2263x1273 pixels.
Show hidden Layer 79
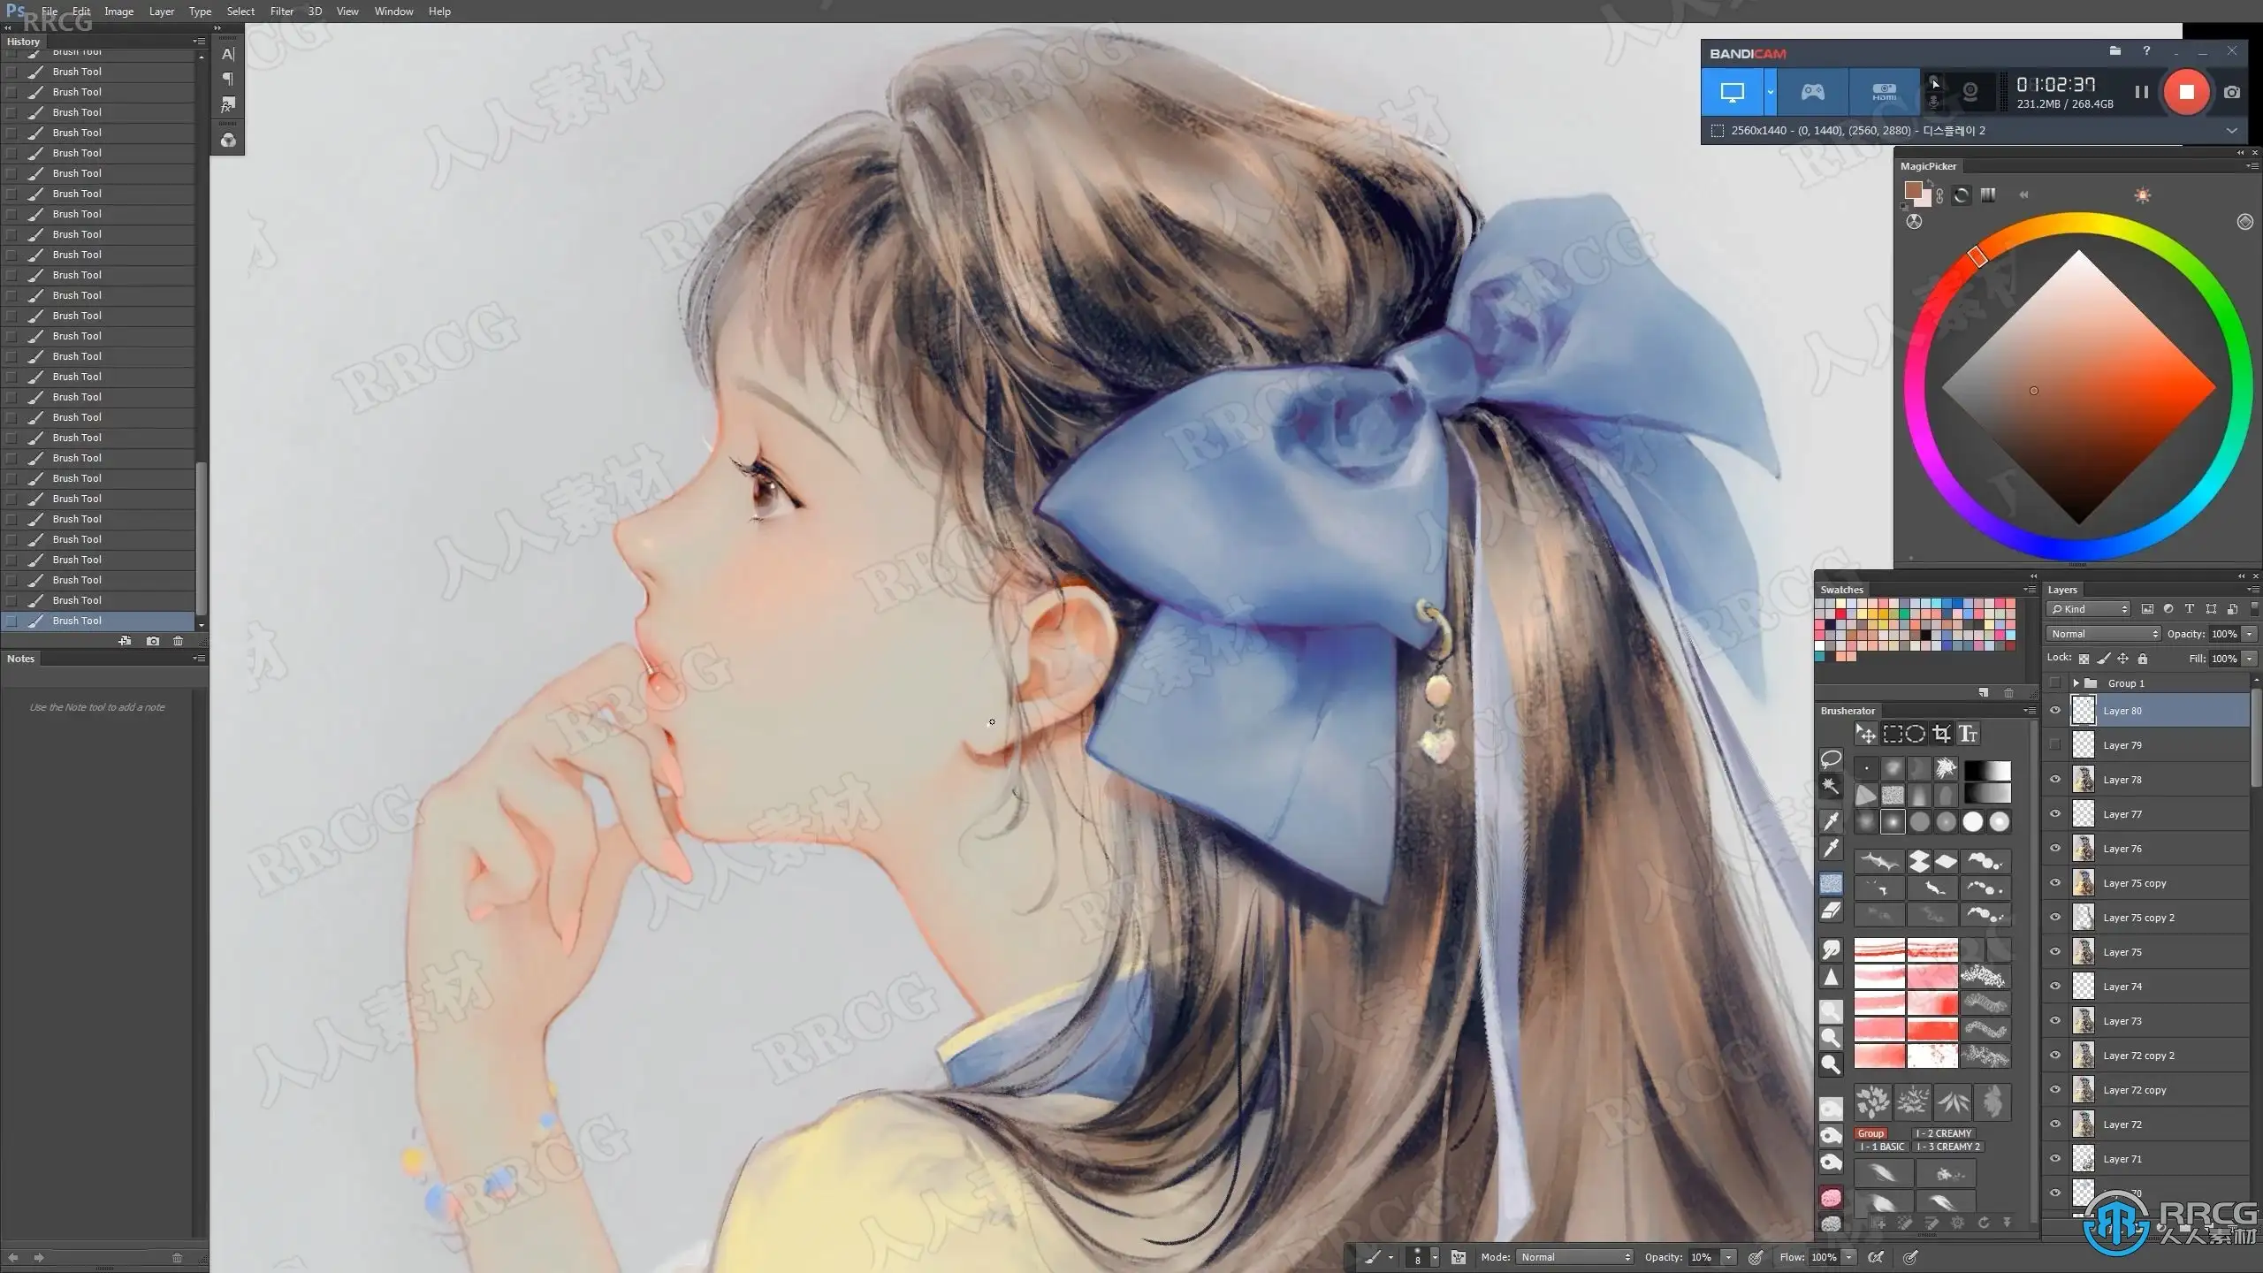[x=2055, y=745]
